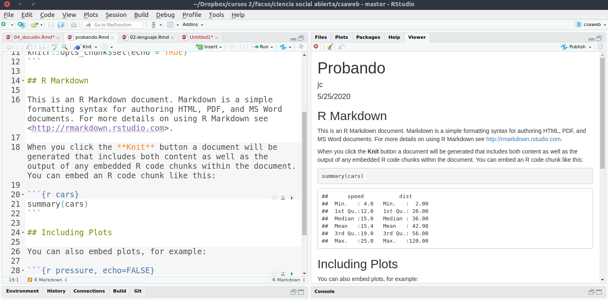Screen dimensions: 608x300
Task: Click the create project icon
Action: [21, 25]
